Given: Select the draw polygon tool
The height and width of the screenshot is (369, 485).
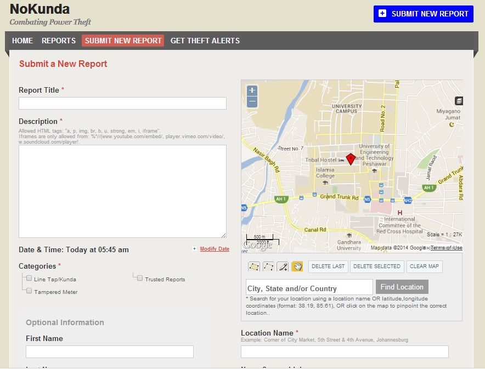Looking at the screenshot, I should click(x=254, y=266).
